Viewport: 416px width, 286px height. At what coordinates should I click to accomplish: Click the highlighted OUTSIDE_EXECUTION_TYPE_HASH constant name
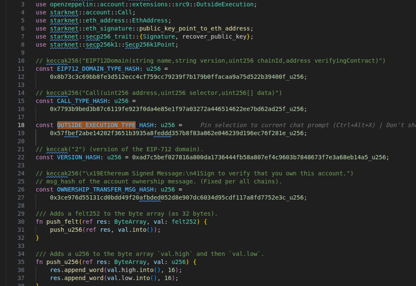105,125
